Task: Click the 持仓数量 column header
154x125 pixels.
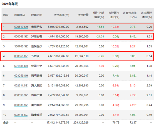Action: tap(83, 15)
